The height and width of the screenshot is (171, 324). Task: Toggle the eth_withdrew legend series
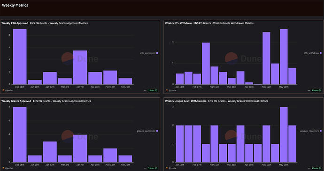point(313,53)
